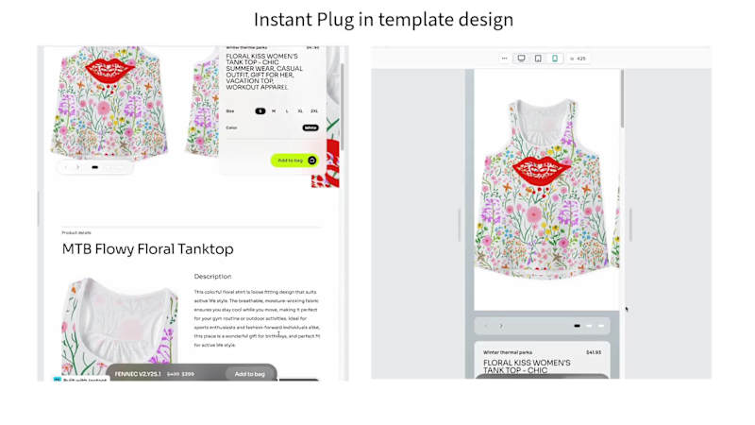Click second slide dot in mobile preview
Screen dimensions: 755x425
pyautogui.click(x=589, y=326)
